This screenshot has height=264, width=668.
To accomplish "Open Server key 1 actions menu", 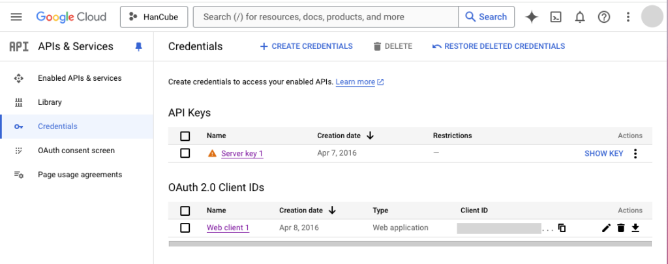I will 635,154.
